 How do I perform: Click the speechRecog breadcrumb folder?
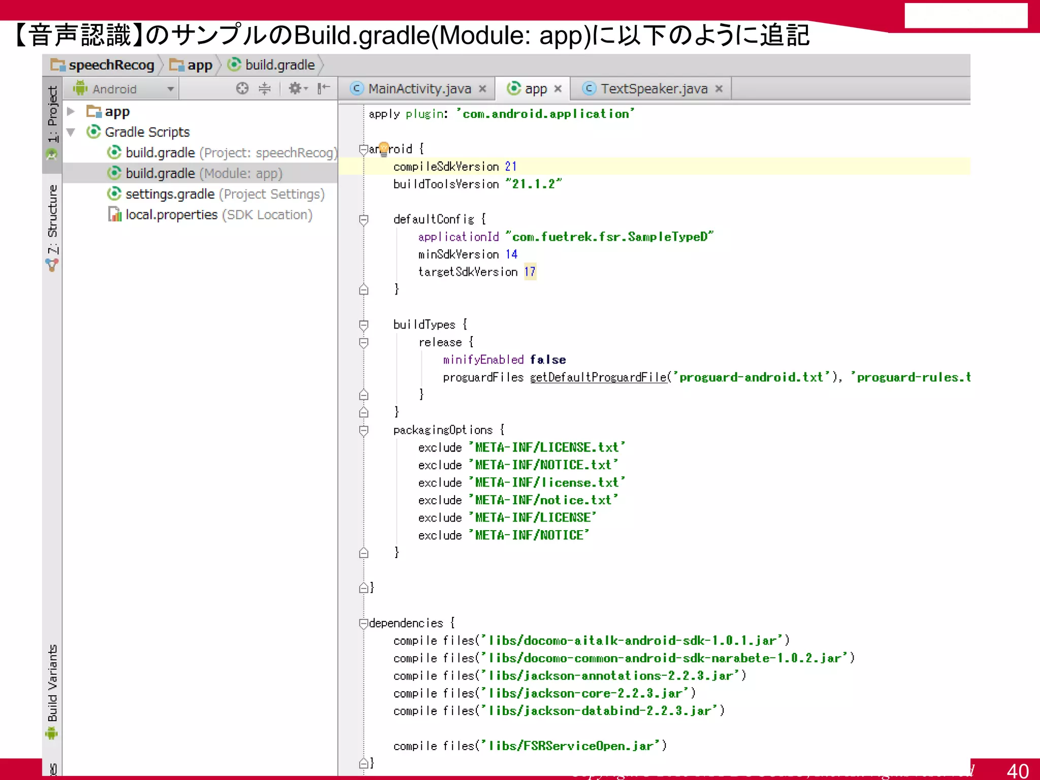coord(102,65)
